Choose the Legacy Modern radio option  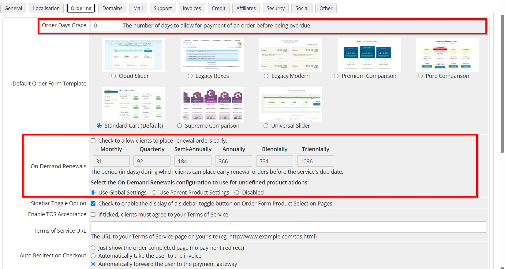pos(266,76)
